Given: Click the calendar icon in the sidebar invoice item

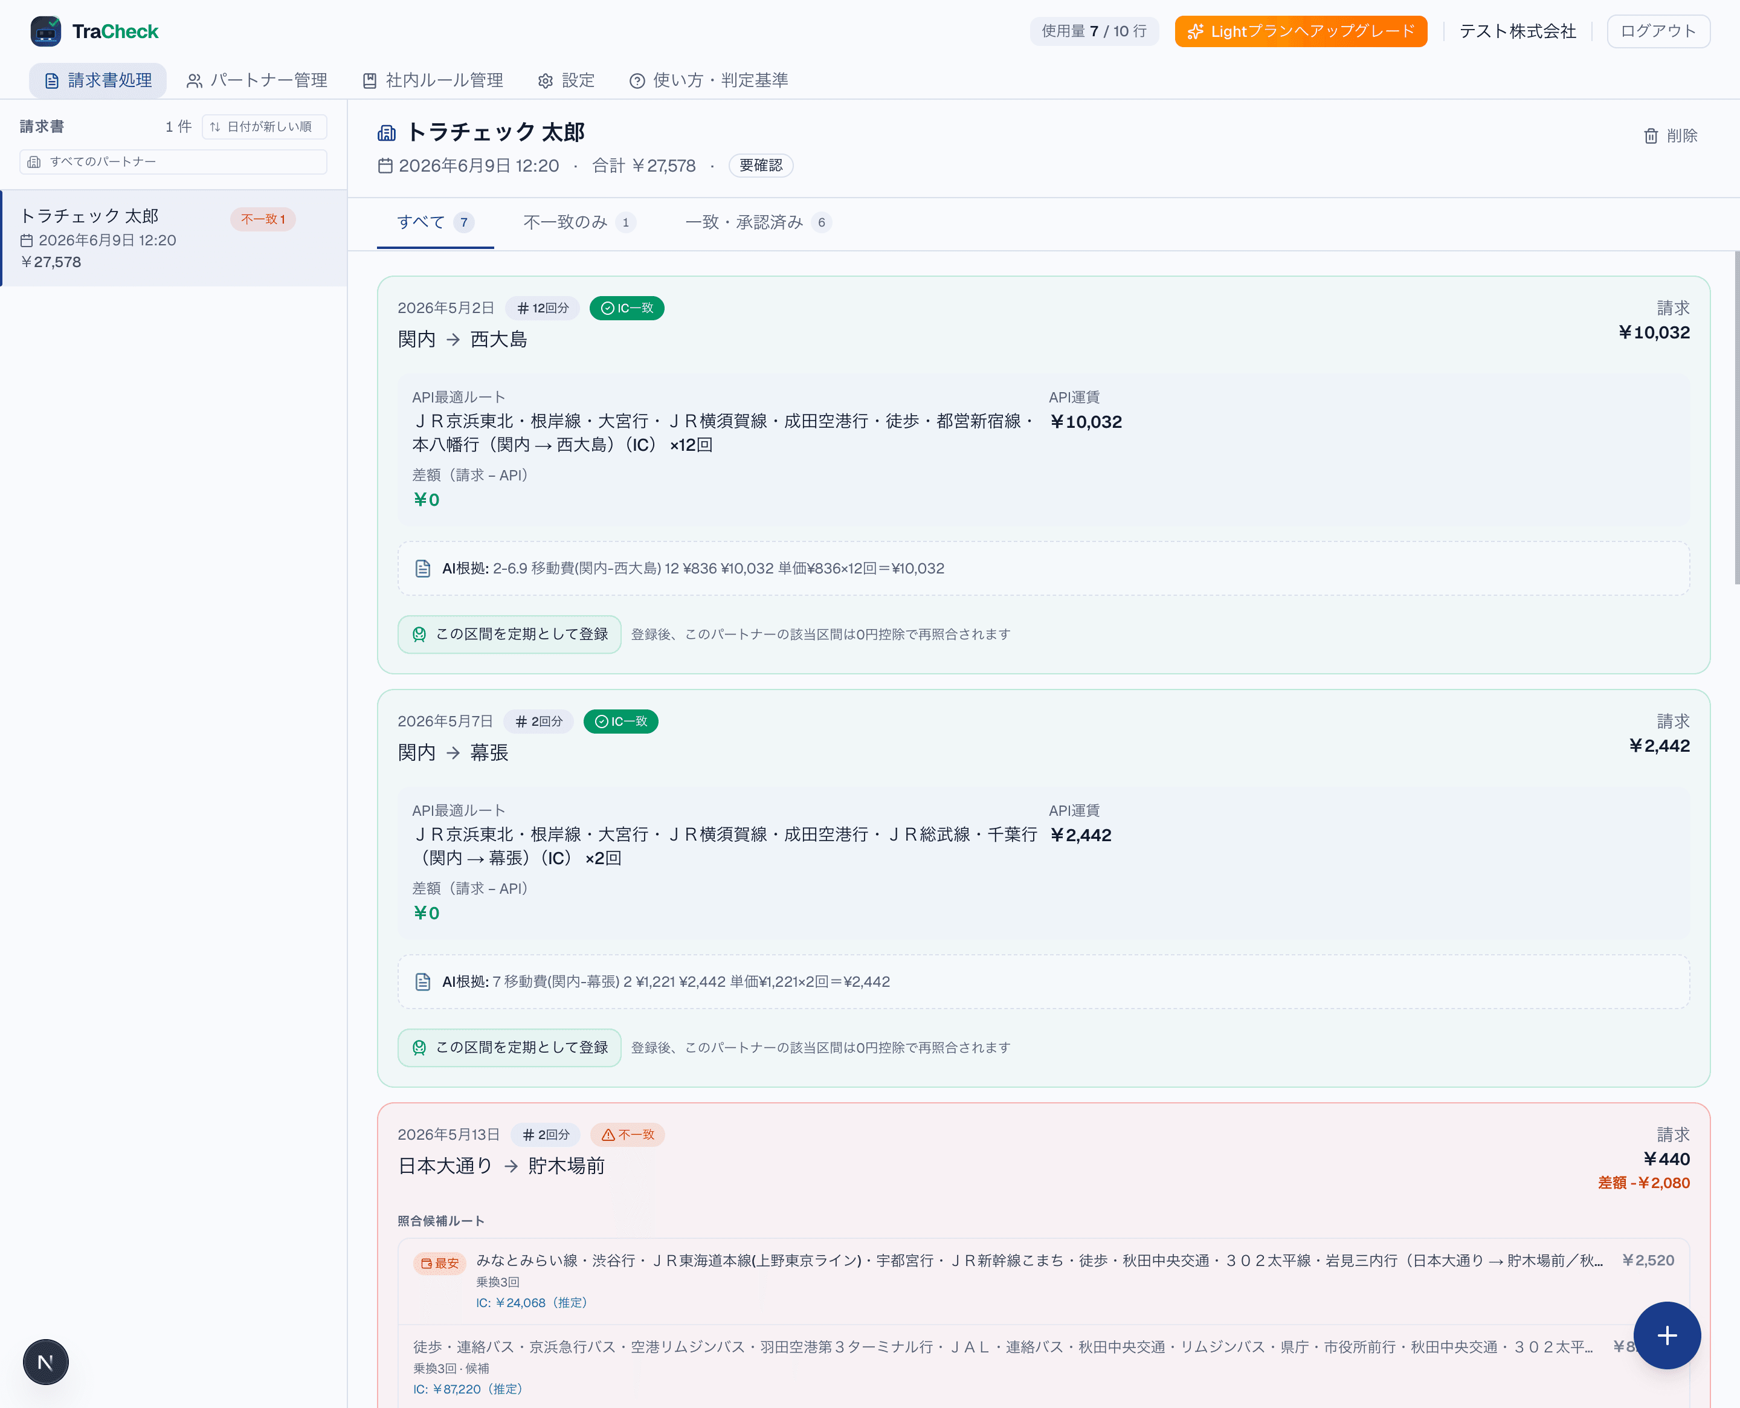Looking at the screenshot, I should [x=27, y=240].
